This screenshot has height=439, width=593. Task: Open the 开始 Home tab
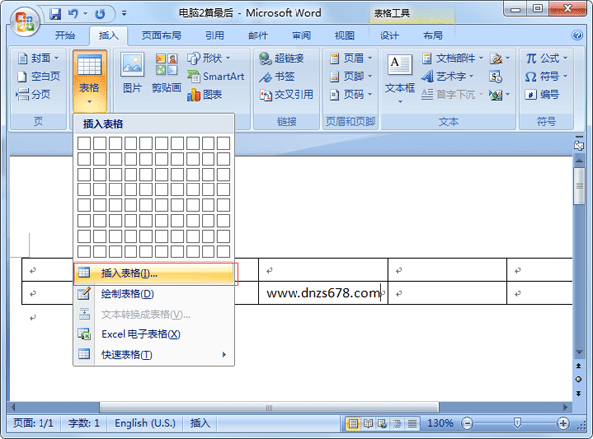65,36
